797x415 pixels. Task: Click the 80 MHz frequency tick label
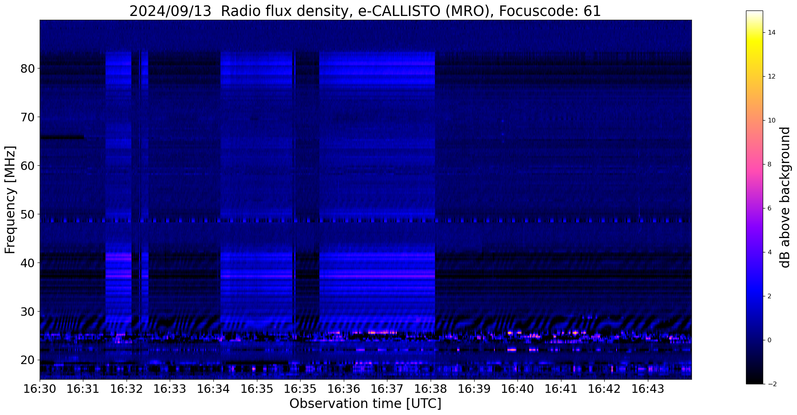pyautogui.click(x=28, y=68)
